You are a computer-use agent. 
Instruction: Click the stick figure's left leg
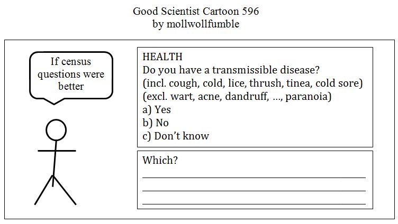tap(44, 190)
